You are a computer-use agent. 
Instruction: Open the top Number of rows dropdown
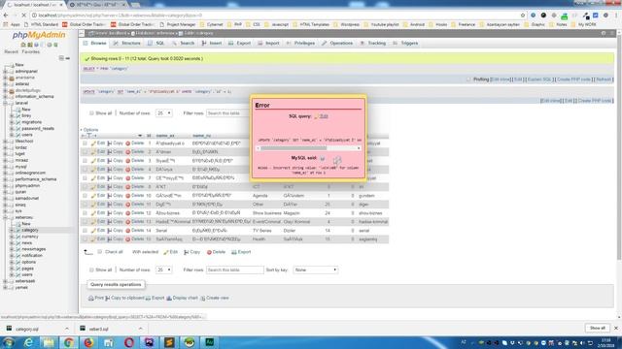(164, 113)
